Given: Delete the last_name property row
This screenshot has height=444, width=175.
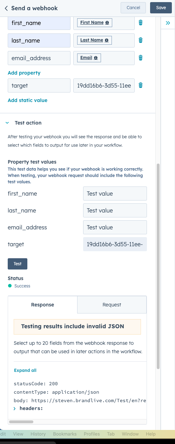Looking at the screenshot, I should [141, 40].
